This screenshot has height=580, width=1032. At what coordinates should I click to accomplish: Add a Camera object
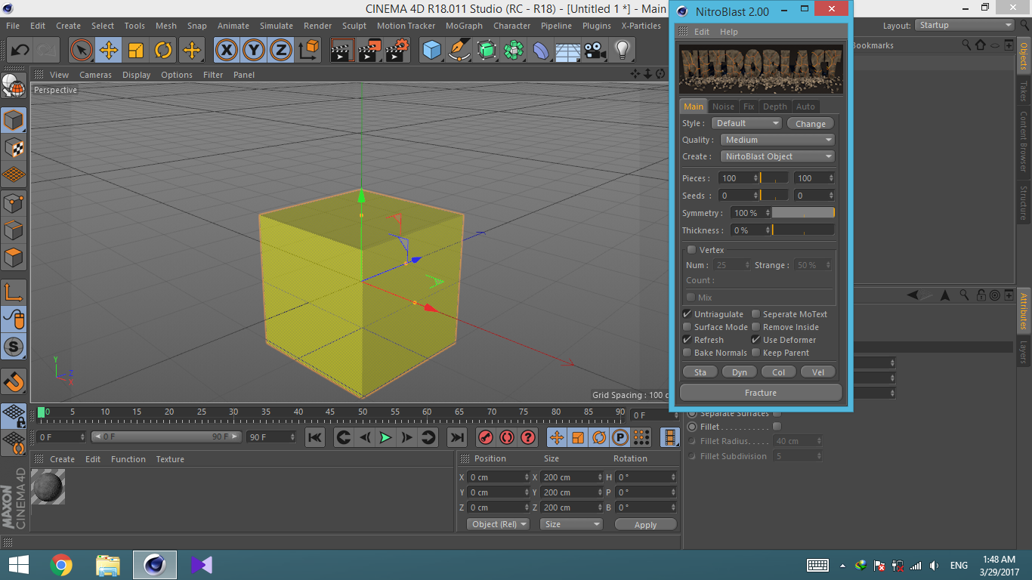click(595, 51)
